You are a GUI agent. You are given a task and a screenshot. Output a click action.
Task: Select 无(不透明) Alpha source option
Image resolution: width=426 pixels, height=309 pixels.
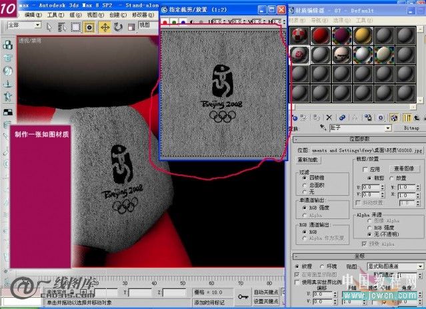369,234
